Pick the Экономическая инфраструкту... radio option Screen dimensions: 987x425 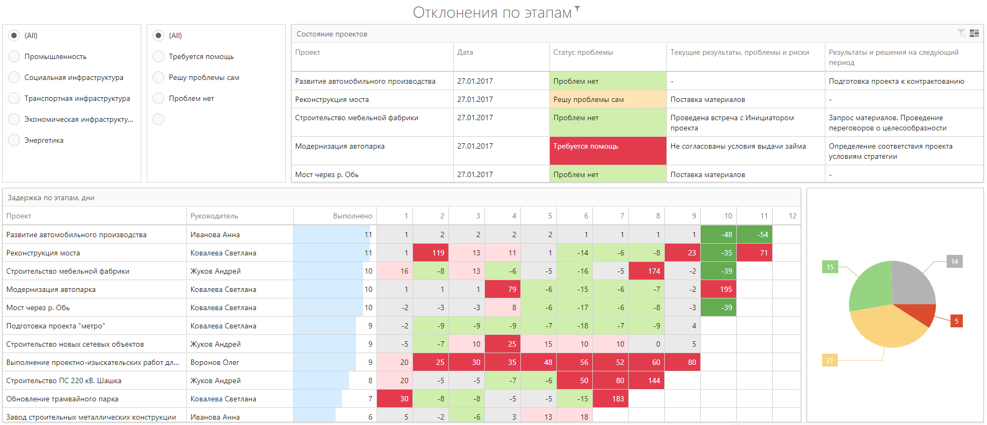(14, 119)
